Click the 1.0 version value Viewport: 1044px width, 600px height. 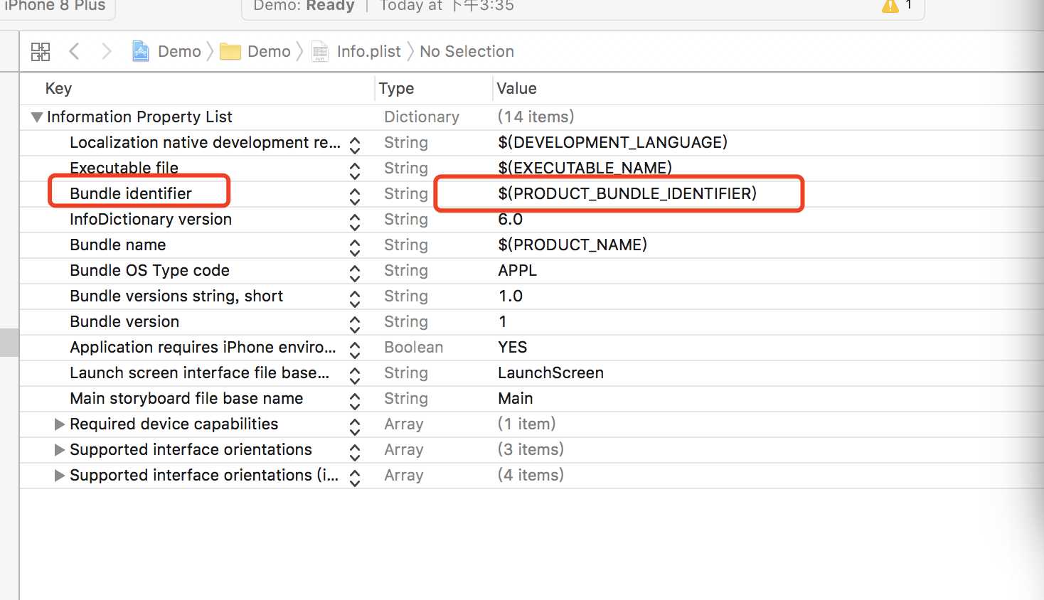click(510, 296)
